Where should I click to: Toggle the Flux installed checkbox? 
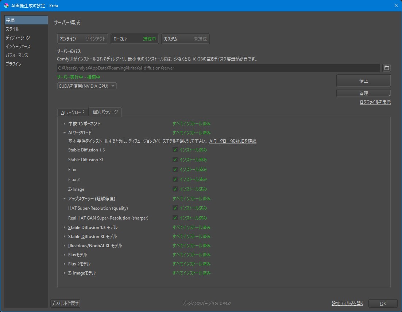pyautogui.click(x=175, y=169)
